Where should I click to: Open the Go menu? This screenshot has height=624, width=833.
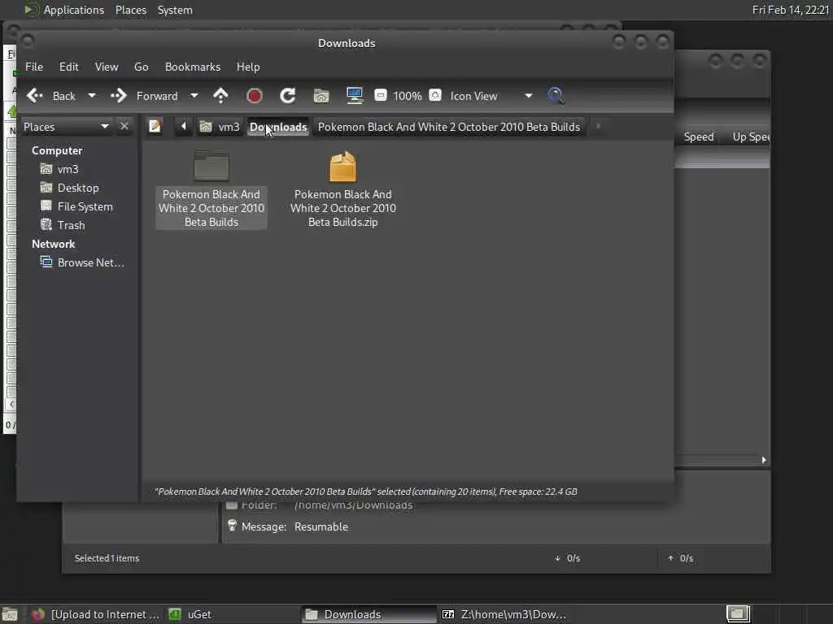pos(141,67)
